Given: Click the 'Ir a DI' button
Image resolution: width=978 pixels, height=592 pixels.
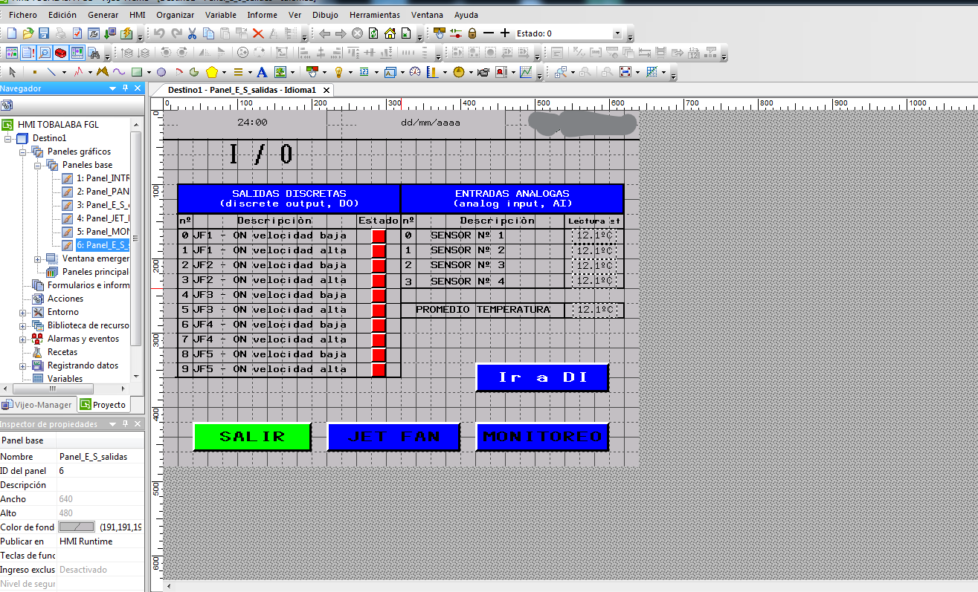Looking at the screenshot, I should (x=542, y=377).
